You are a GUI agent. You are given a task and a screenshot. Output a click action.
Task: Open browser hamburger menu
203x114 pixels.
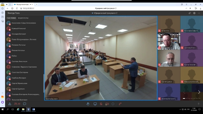click(x=187, y=4)
